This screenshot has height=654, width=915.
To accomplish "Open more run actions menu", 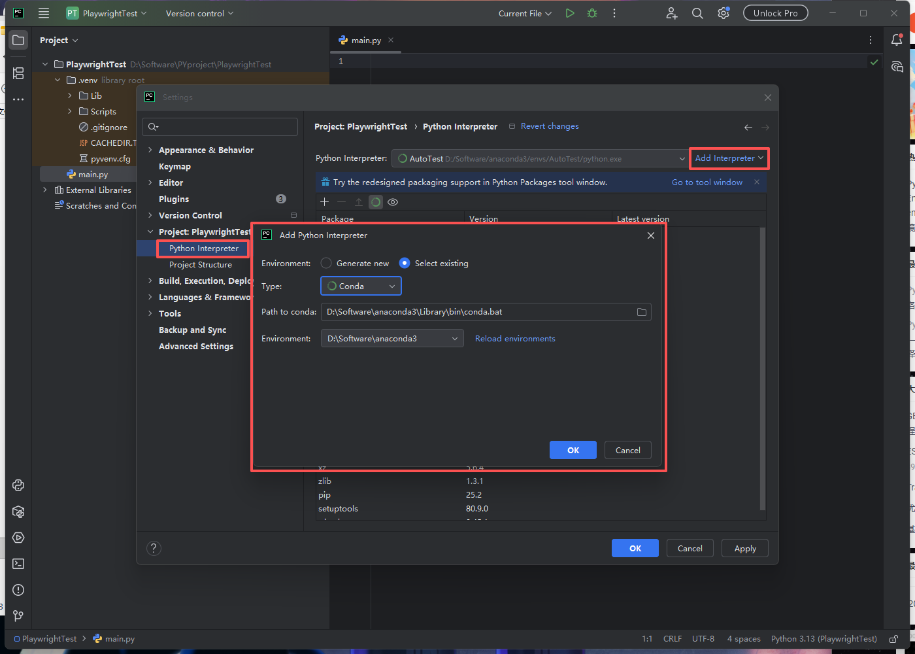I will pyautogui.click(x=614, y=13).
